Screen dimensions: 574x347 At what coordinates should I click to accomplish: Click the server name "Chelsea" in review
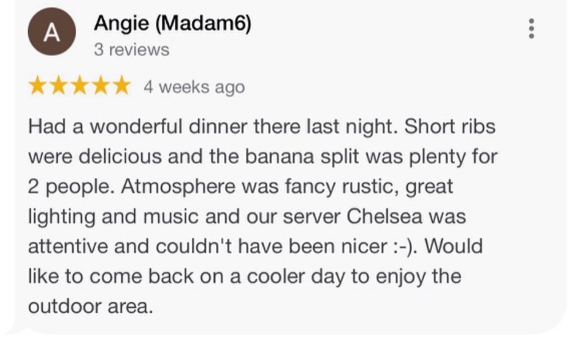(x=384, y=216)
